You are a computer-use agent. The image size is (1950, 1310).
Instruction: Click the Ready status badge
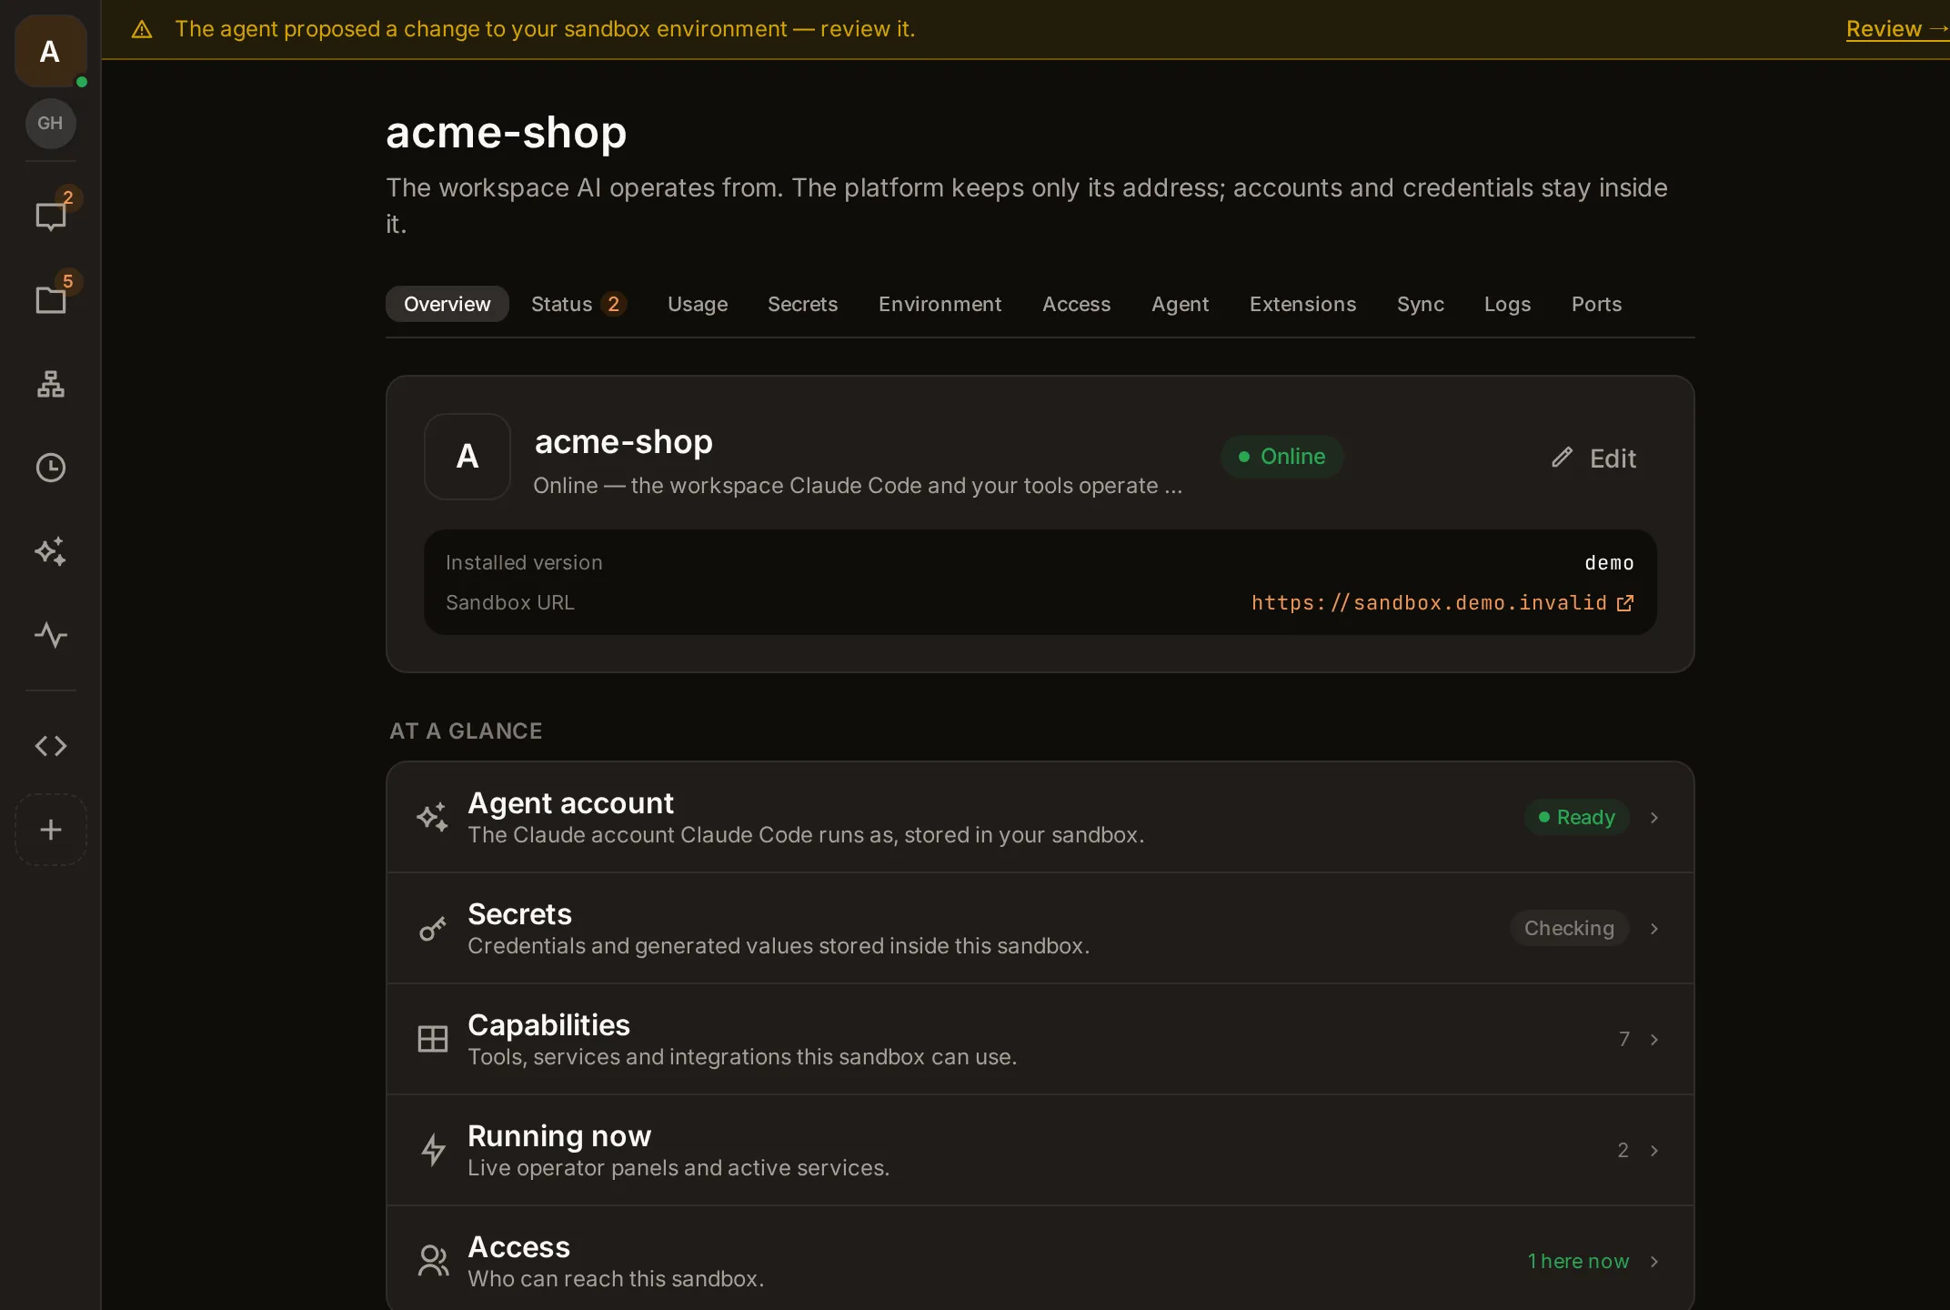pyautogui.click(x=1576, y=817)
